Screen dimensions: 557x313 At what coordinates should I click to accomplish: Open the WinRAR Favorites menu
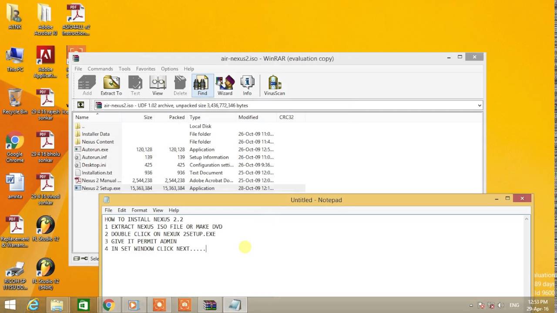coord(145,69)
